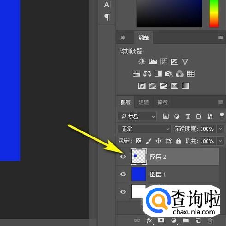The height and width of the screenshot is (226, 226).
Task: Click the lock all padlock icon
Action: click(178, 141)
